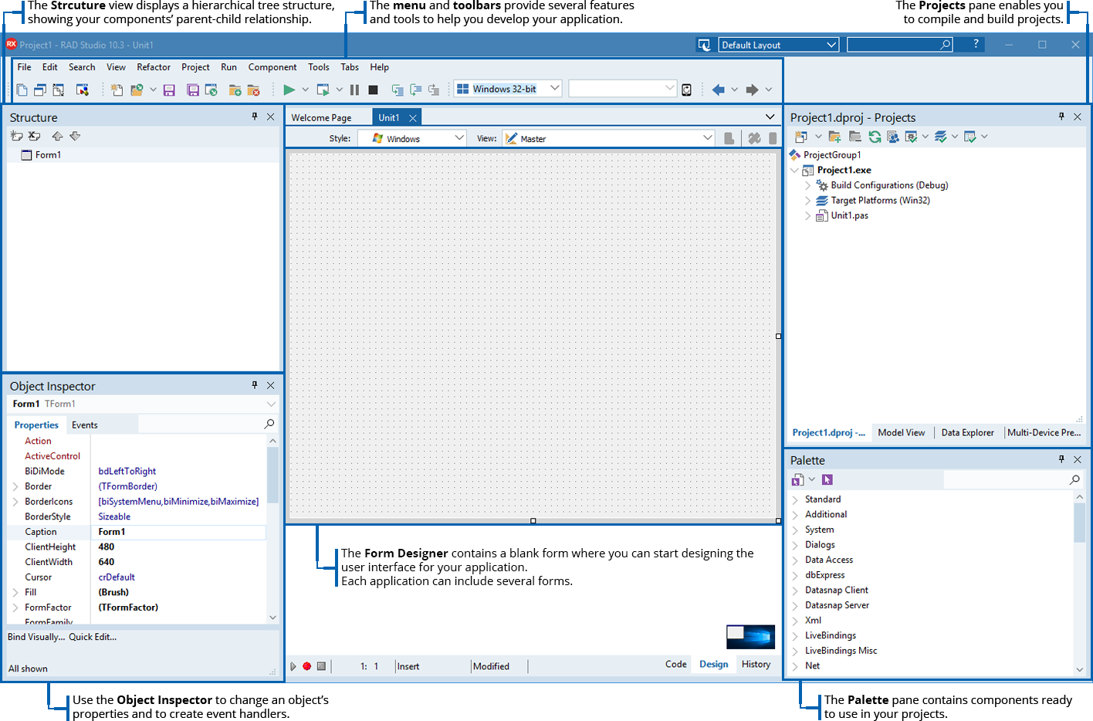
Task: Click the Save All double floppy icon
Action: 193,90
